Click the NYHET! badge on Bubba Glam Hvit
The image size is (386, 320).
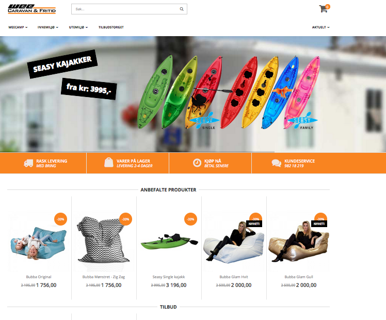pos(254,224)
